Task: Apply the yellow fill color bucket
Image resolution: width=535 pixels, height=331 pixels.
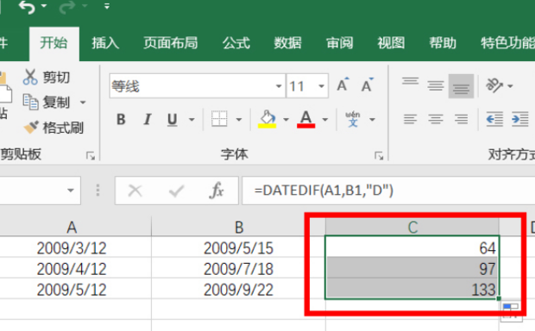Action: (267, 119)
